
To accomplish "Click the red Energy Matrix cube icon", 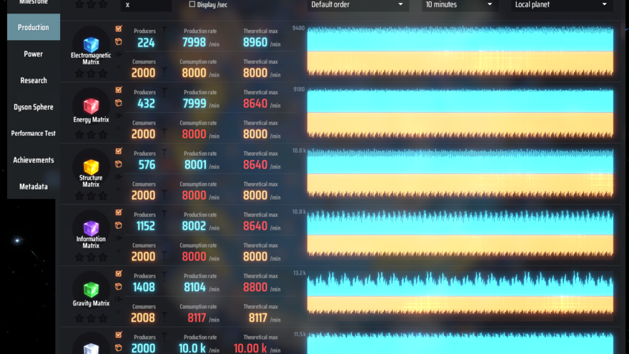I will (x=91, y=106).
